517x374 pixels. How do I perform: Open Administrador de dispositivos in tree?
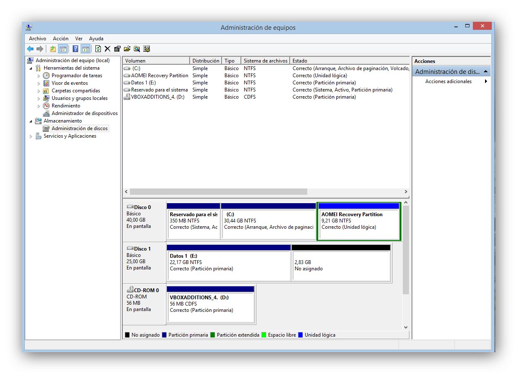[x=84, y=113]
